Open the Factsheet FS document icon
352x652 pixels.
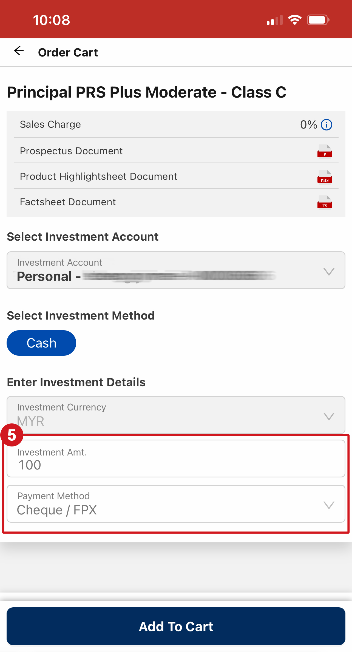pyautogui.click(x=325, y=203)
